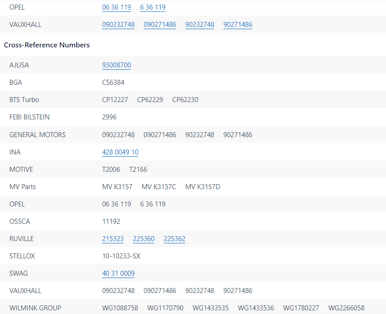
Task: Select the SWAG brand label
Action: [x=19, y=273]
